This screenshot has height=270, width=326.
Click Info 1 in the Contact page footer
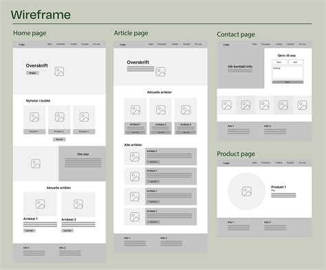[231, 126]
